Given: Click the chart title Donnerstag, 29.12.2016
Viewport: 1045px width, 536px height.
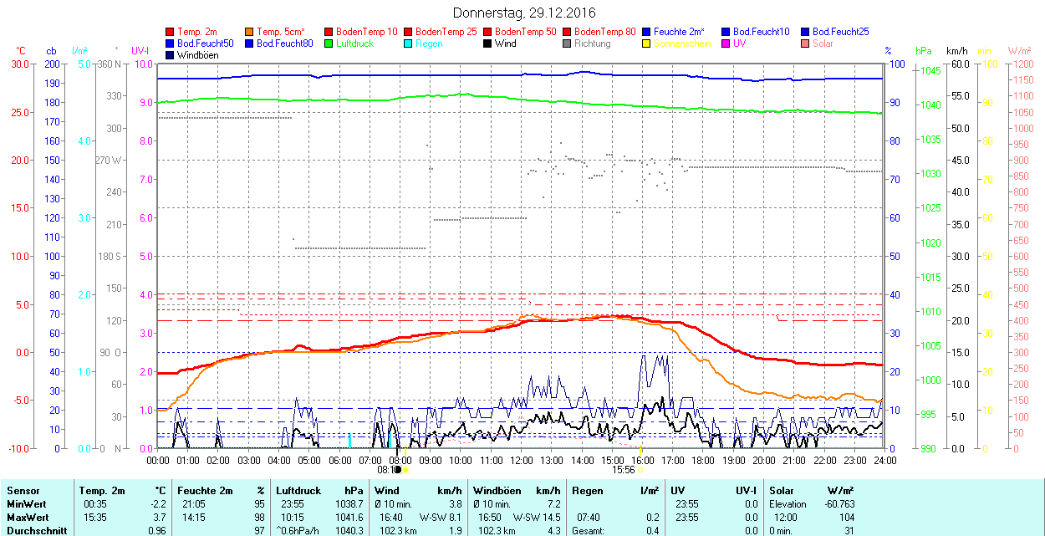Looking at the screenshot, I should [524, 13].
